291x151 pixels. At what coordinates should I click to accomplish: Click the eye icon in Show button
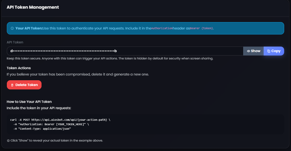pyautogui.click(x=248, y=51)
